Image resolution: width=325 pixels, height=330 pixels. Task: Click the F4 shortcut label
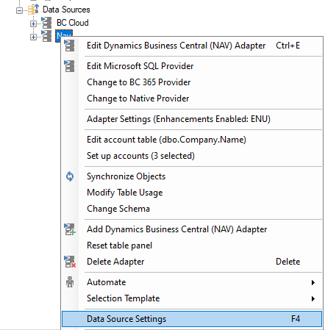pos(296,319)
